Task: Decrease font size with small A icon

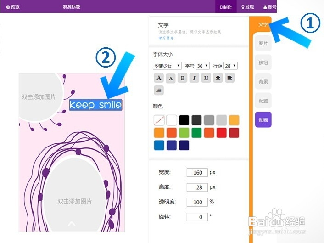Action: tap(171, 78)
